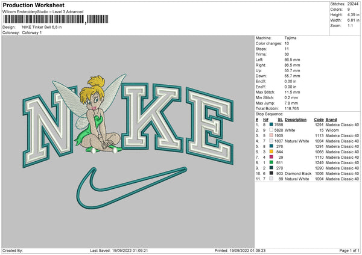
Task: Select code 1006 in the stop sequence
Action: 319,173
